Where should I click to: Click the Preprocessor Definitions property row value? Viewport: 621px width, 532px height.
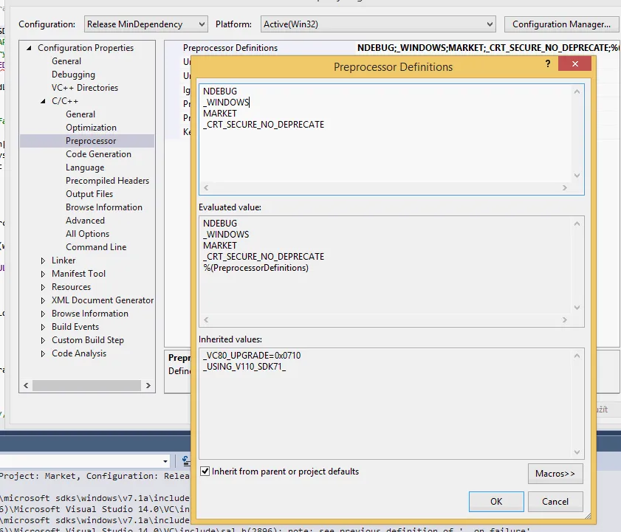pos(487,48)
